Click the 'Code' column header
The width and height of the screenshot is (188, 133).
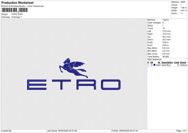click(x=177, y=62)
